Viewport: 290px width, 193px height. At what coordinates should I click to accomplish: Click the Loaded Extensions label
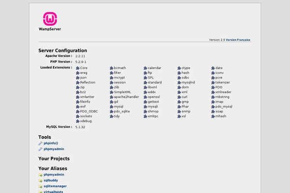(56, 68)
